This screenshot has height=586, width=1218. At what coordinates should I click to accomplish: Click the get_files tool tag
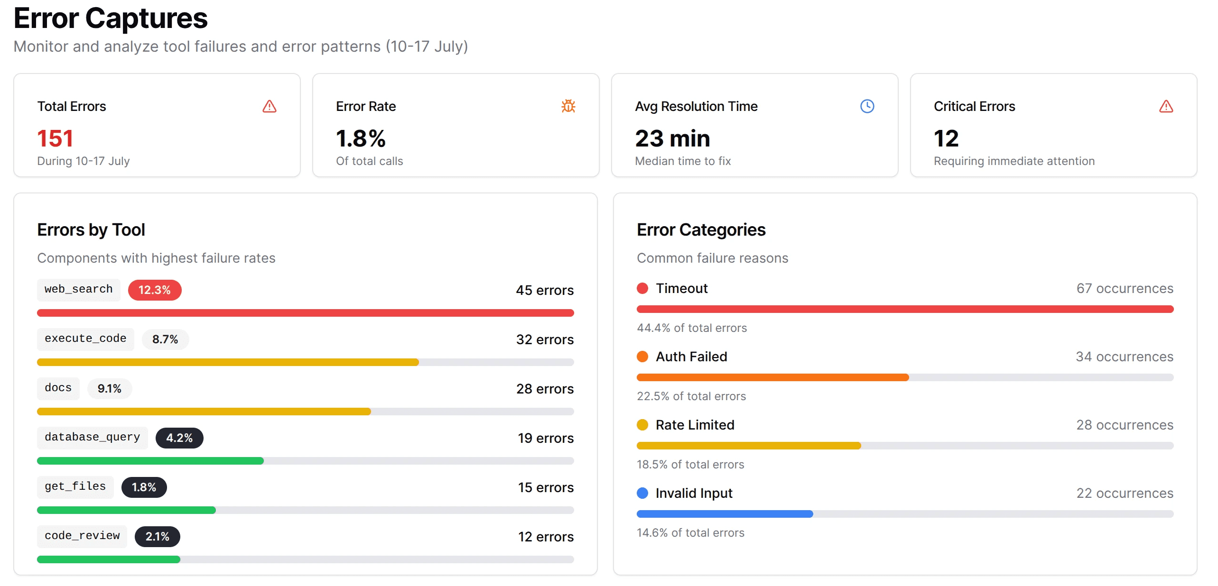[75, 486]
